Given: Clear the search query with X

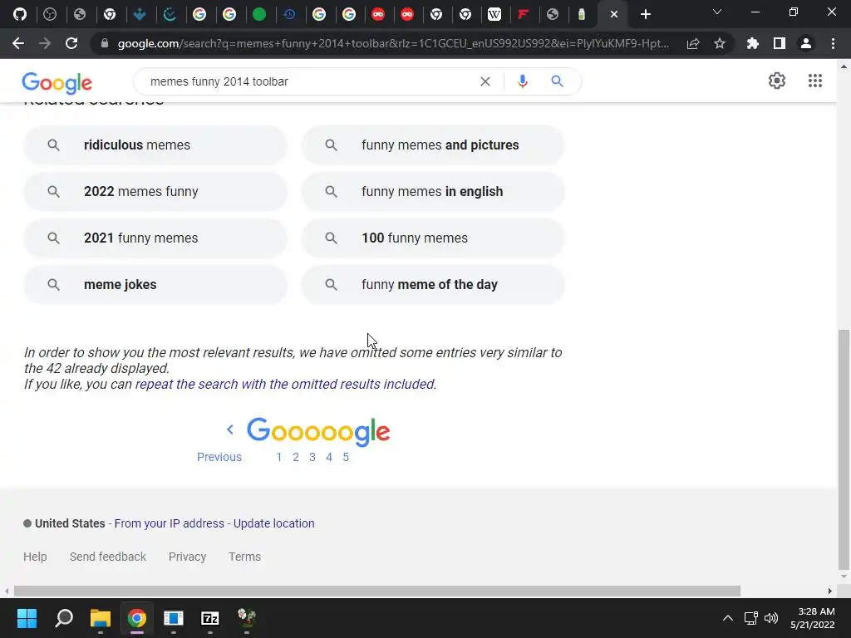Looking at the screenshot, I should (x=485, y=81).
